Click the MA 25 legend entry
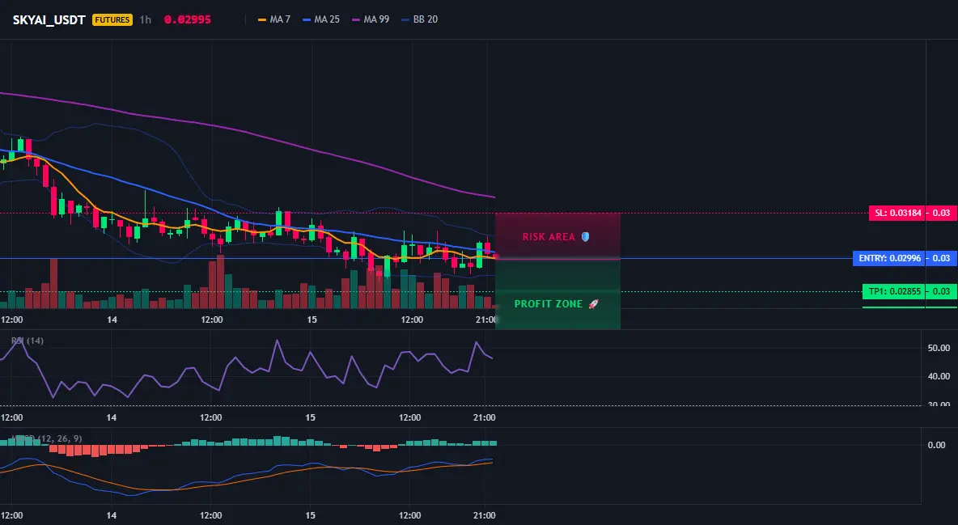Image resolution: width=958 pixels, height=525 pixels. click(321, 19)
